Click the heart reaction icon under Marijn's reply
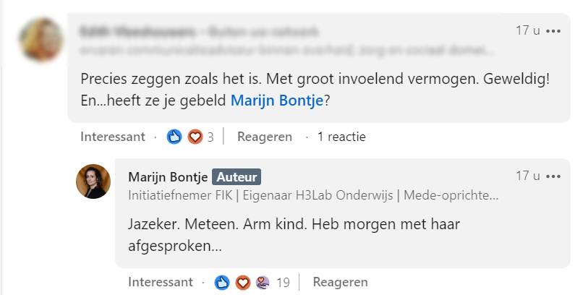 (x=243, y=282)
